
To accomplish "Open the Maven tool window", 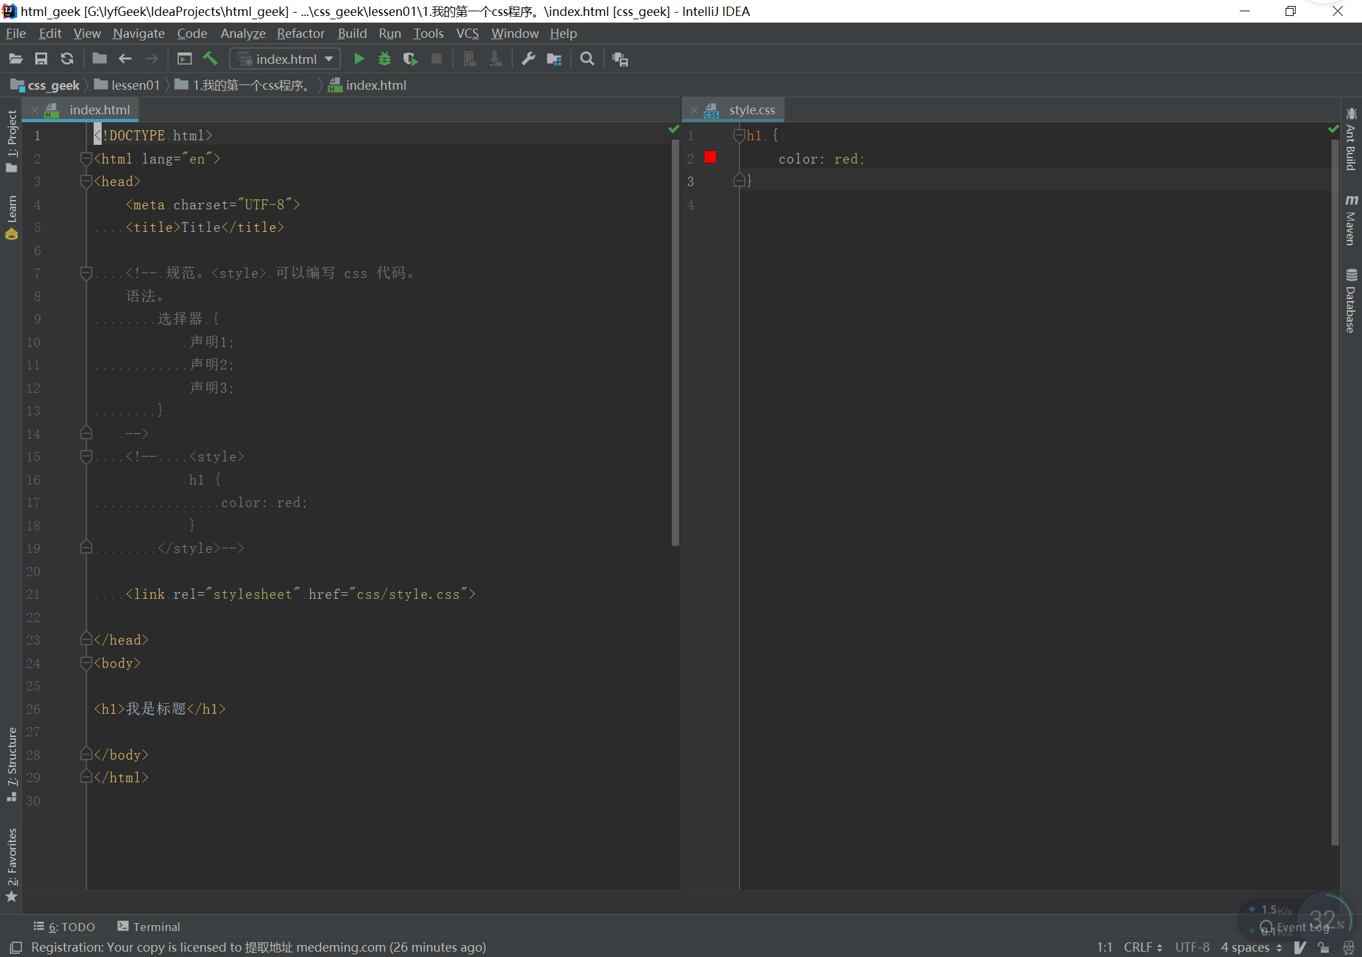I will click(1351, 220).
